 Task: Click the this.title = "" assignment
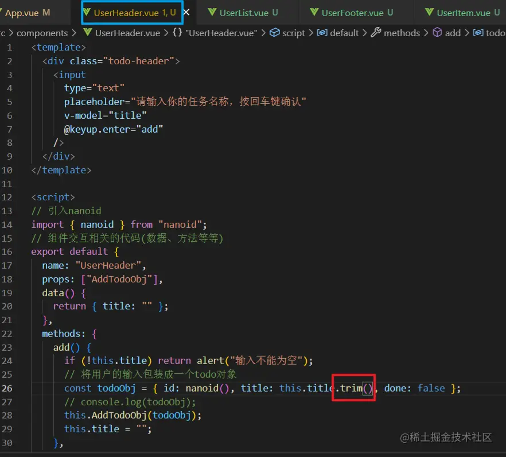(x=108, y=429)
